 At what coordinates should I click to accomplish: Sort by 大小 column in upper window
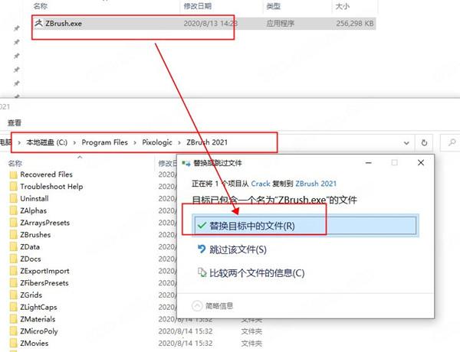point(342,6)
